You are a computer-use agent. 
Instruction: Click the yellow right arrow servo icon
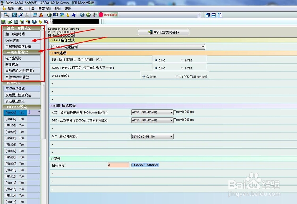pos(28,22)
